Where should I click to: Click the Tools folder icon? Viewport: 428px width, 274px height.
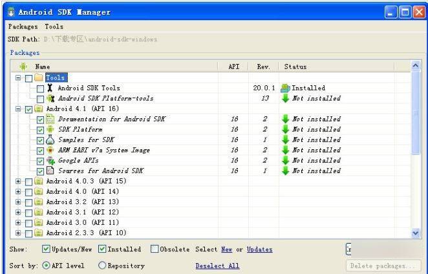pyautogui.click(x=39, y=78)
